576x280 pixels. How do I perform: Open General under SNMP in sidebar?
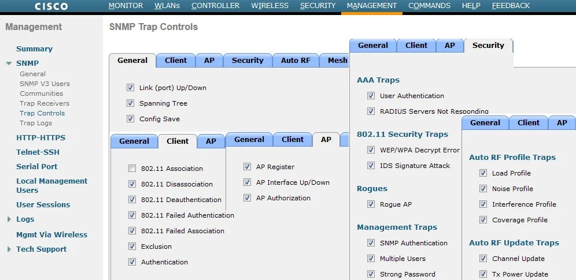tap(33, 74)
